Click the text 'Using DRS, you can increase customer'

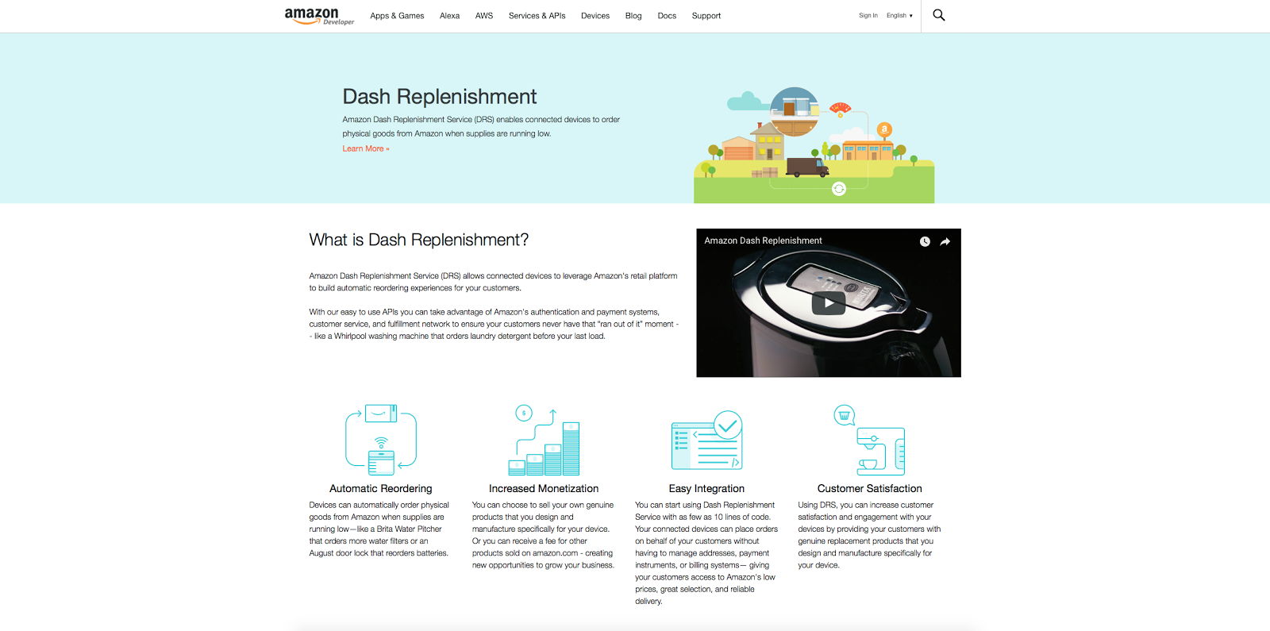tap(866, 505)
